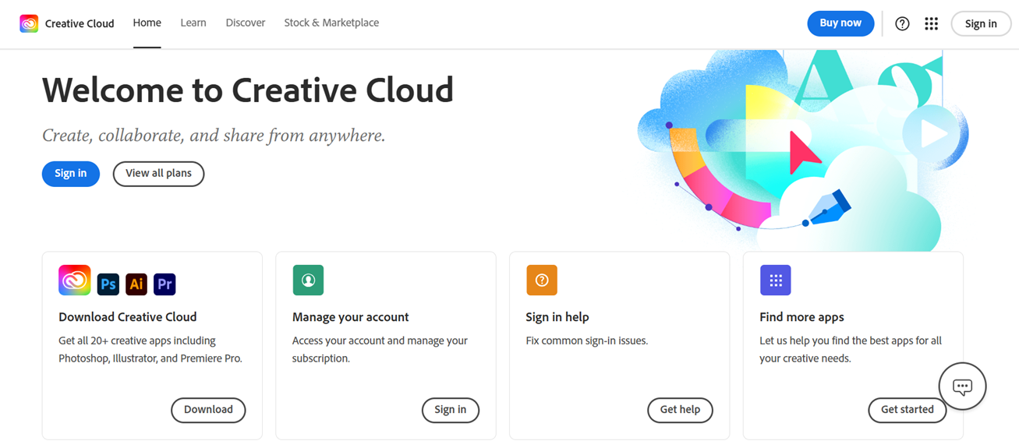Click the orange Sign in help icon
Screen dimensions: 1019x441
(542, 280)
